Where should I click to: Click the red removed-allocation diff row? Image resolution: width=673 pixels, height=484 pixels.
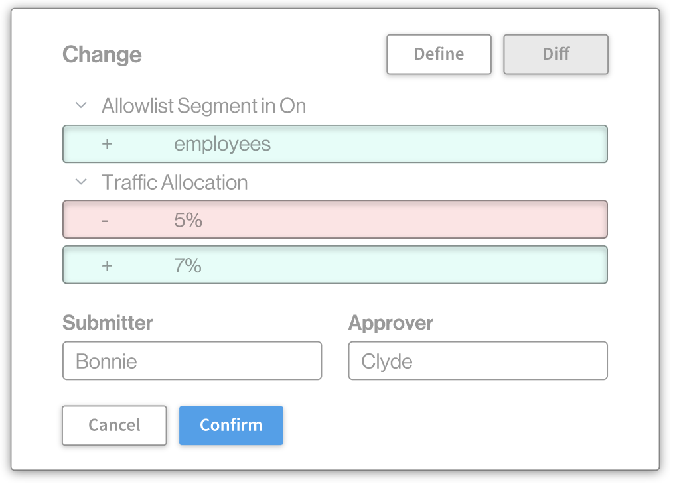pos(398,219)
